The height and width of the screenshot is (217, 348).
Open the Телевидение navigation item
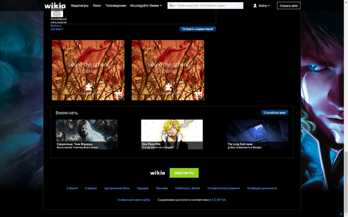coord(116,5)
